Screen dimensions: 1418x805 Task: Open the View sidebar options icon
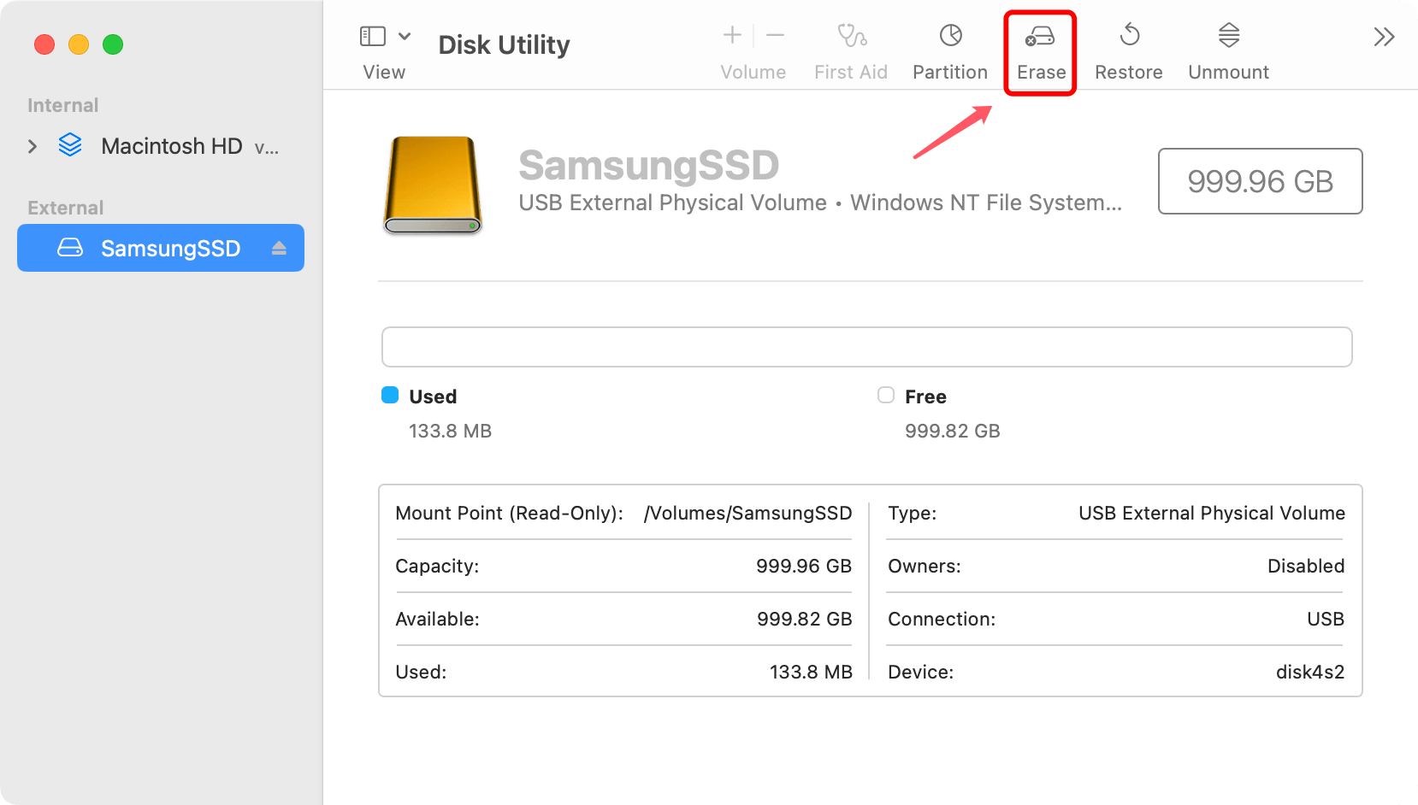[x=373, y=36]
